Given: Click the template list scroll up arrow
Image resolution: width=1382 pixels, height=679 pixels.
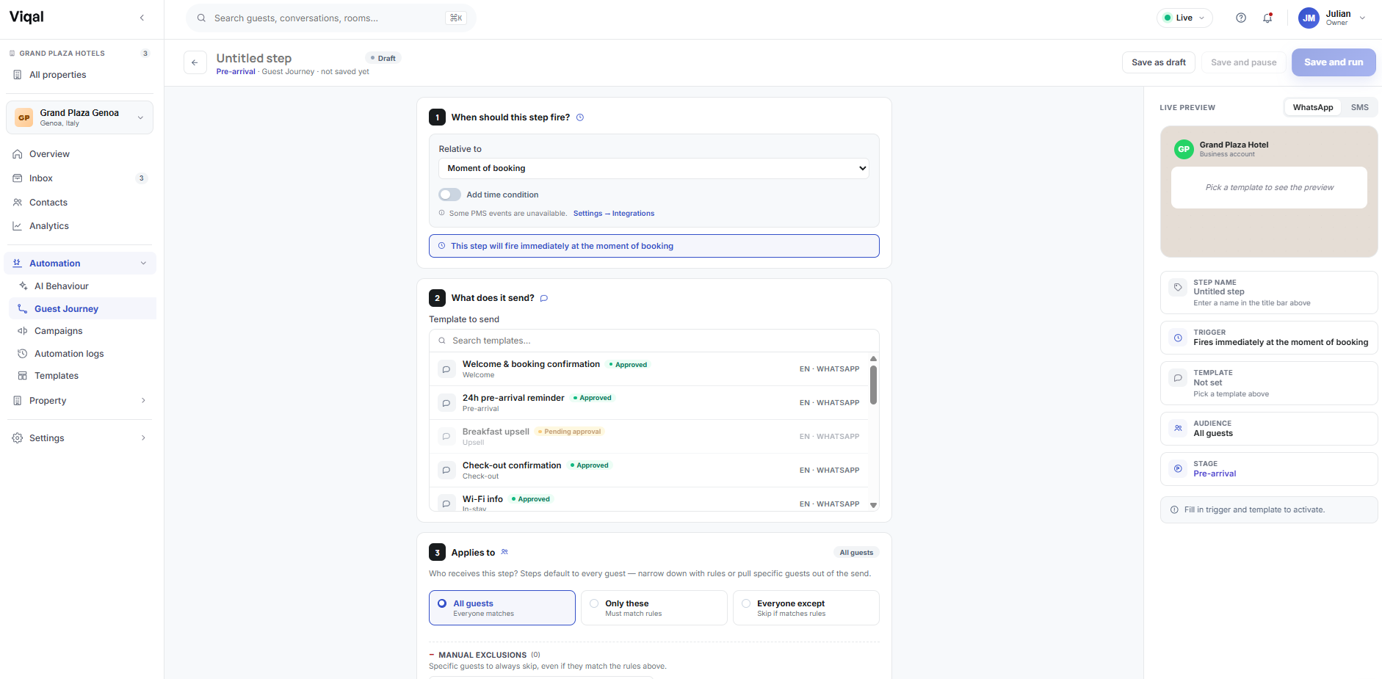Looking at the screenshot, I should (x=873, y=359).
